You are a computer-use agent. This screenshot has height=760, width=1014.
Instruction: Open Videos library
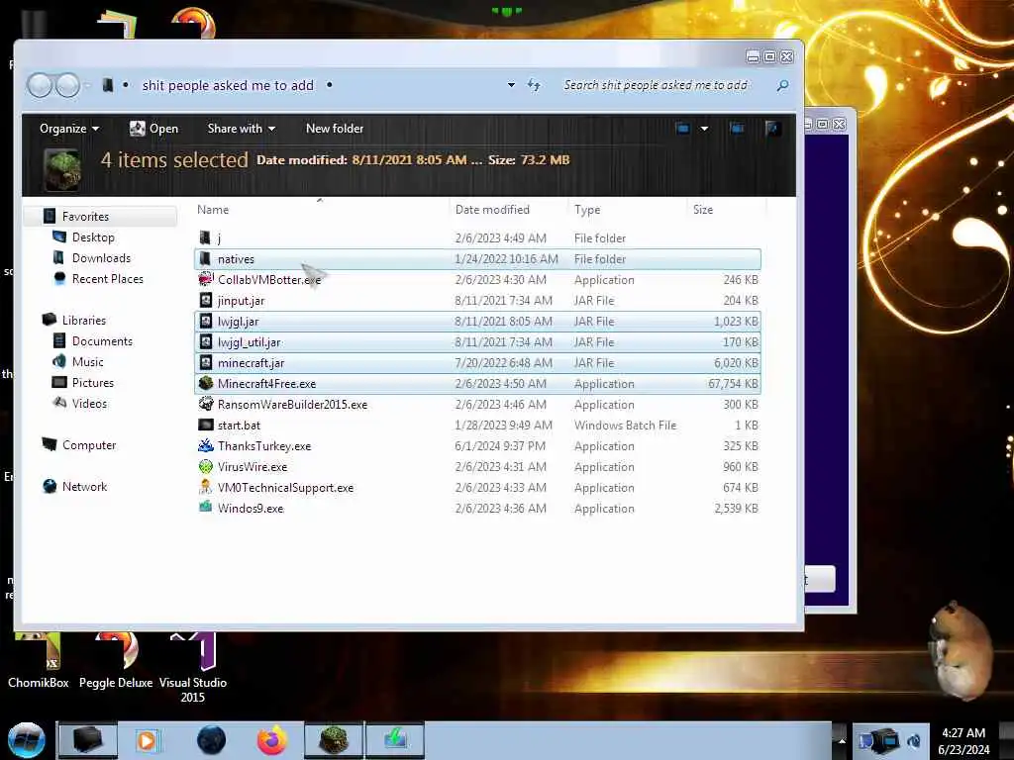coord(89,404)
